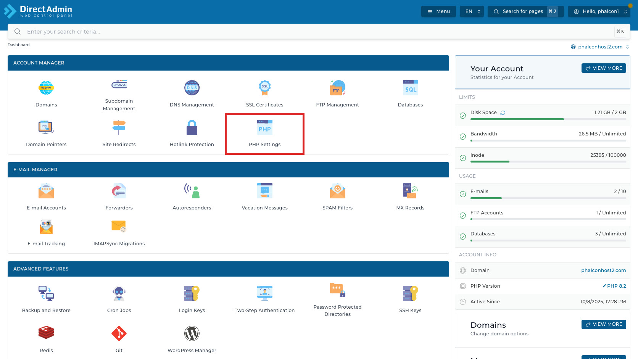Open Site Redirects signpost icon
This screenshot has height=359, width=638.
tap(119, 127)
